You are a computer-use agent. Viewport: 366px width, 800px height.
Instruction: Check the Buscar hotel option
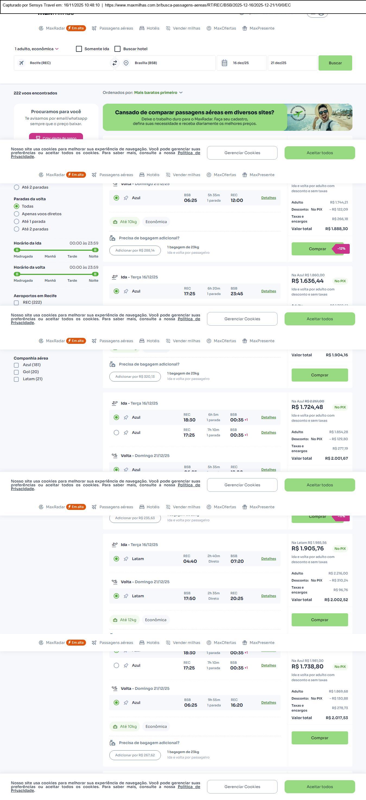point(118,49)
